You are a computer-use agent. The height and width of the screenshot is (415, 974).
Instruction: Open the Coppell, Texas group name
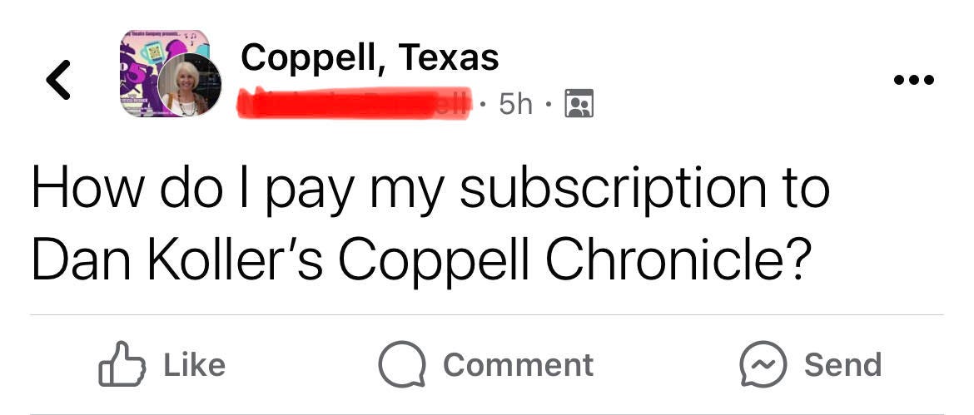[370, 57]
